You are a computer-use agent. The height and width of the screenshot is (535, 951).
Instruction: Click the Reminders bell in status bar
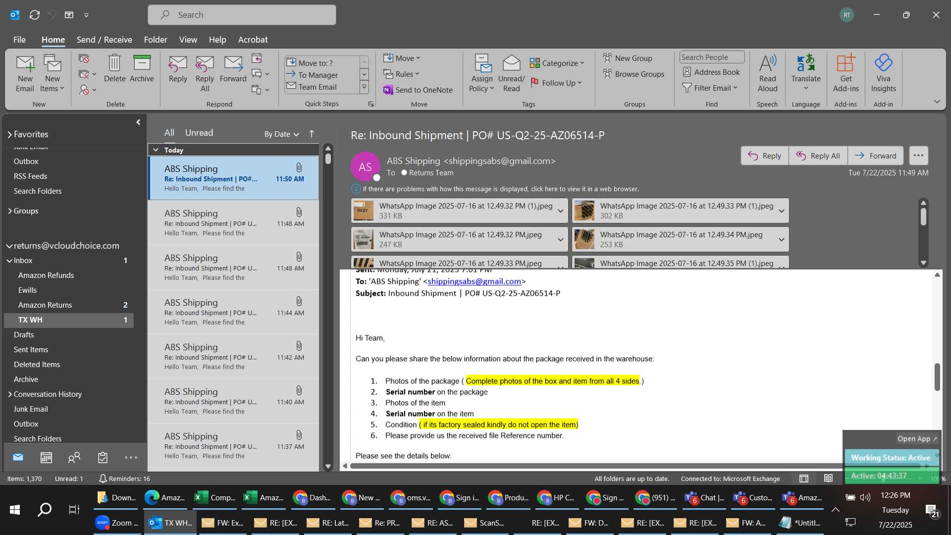coord(103,479)
